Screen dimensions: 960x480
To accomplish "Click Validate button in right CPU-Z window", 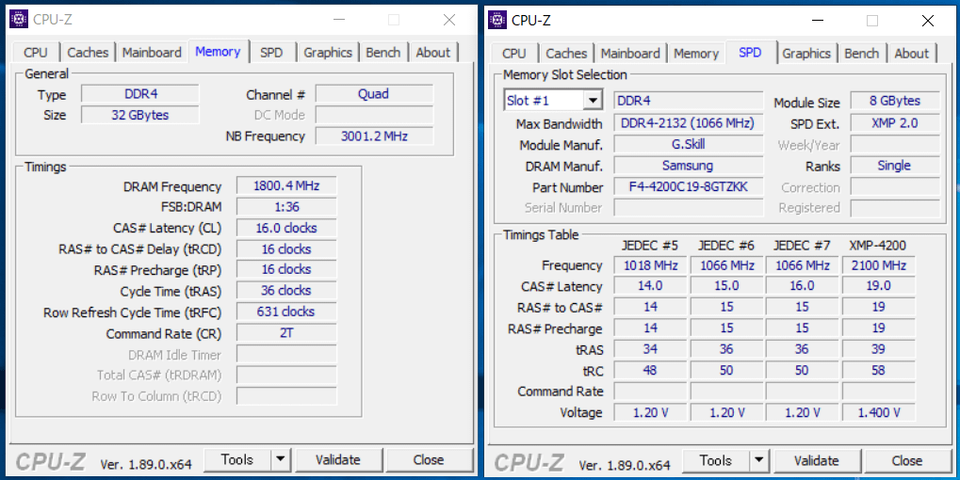I will [x=817, y=460].
